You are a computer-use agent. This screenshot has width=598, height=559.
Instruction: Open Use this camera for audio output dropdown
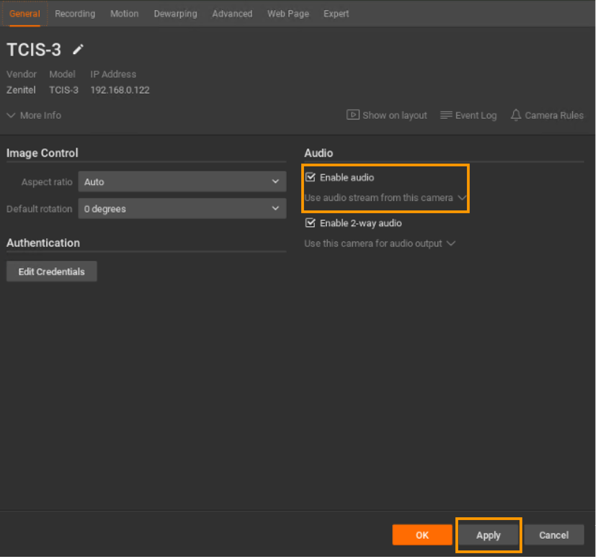[380, 243]
